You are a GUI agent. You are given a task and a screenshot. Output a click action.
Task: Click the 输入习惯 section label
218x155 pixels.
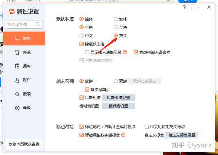[x=65, y=81]
